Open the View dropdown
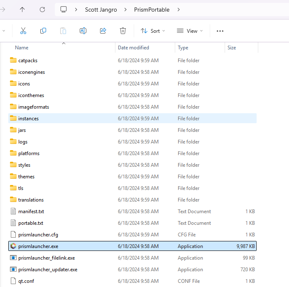The height and width of the screenshot is (287, 289). pyautogui.click(x=190, y=31)
